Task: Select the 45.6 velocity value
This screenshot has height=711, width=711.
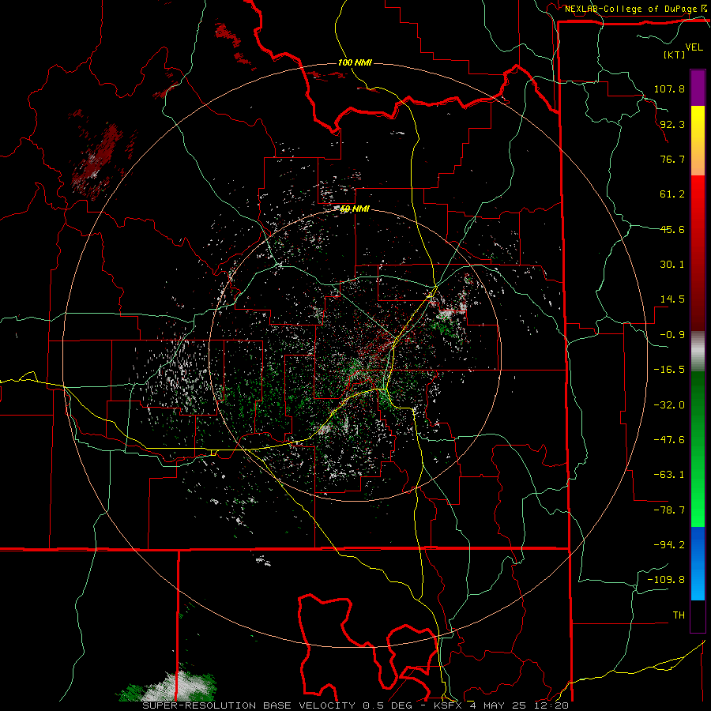Action: click(672, 229)
